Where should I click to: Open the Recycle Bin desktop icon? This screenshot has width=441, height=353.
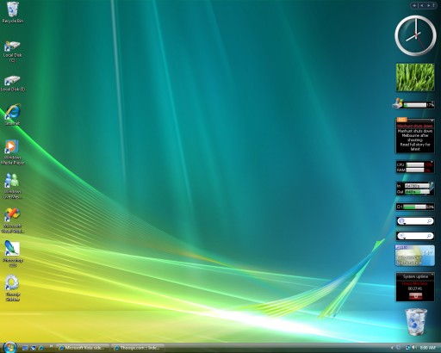point(12,12)
